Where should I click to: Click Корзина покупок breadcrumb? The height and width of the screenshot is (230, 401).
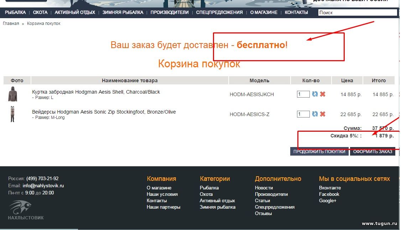pyautogui.click(x=44, y=23)
